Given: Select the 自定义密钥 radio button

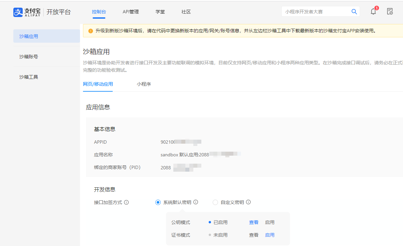Looking at the screenshot, I should (x=215, y=202).
